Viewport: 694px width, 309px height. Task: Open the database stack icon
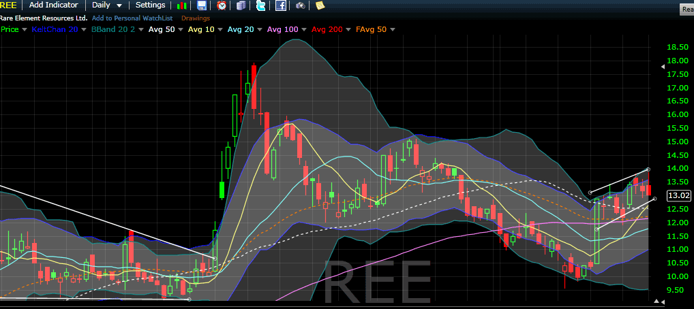click(x=241, y=5)
